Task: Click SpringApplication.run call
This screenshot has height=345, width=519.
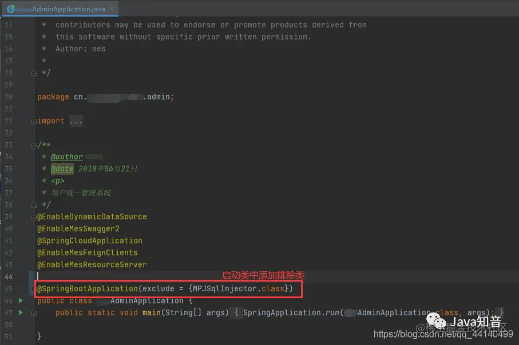Action: [x=291, y=312]
